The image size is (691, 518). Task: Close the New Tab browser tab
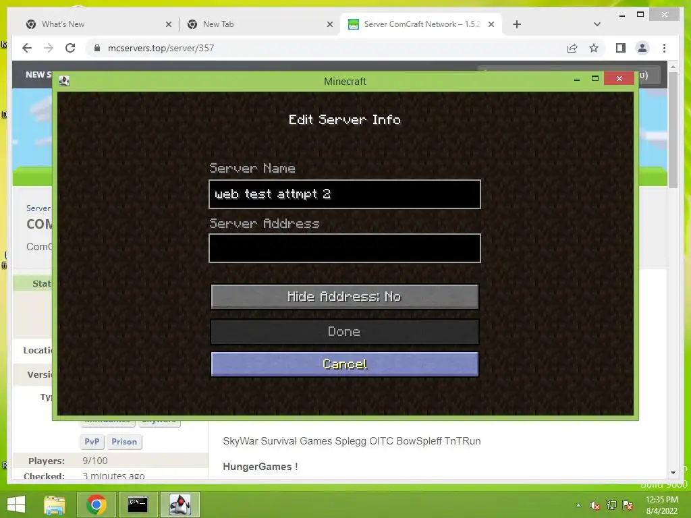(329, 25)
